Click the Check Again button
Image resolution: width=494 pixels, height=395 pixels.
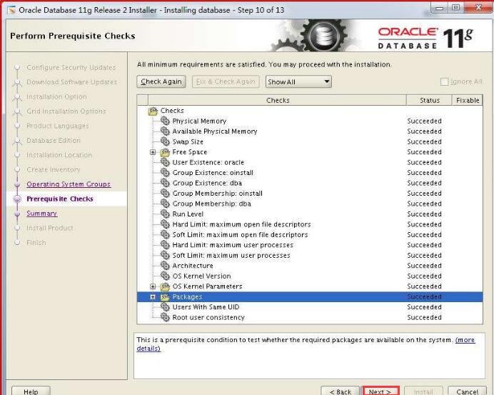tap(161, 81)
